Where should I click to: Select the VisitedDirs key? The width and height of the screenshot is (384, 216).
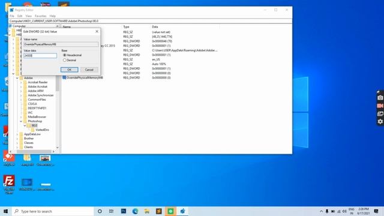click(x=42, y=130)
